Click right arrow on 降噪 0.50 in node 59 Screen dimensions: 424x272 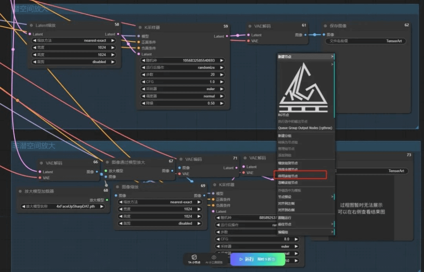[x=221, y=103]
